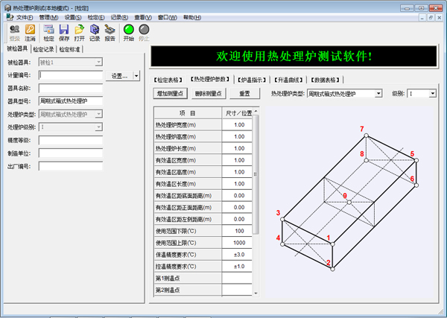
Task: Click the 增加测量点 button
Action: pos(171,94)
